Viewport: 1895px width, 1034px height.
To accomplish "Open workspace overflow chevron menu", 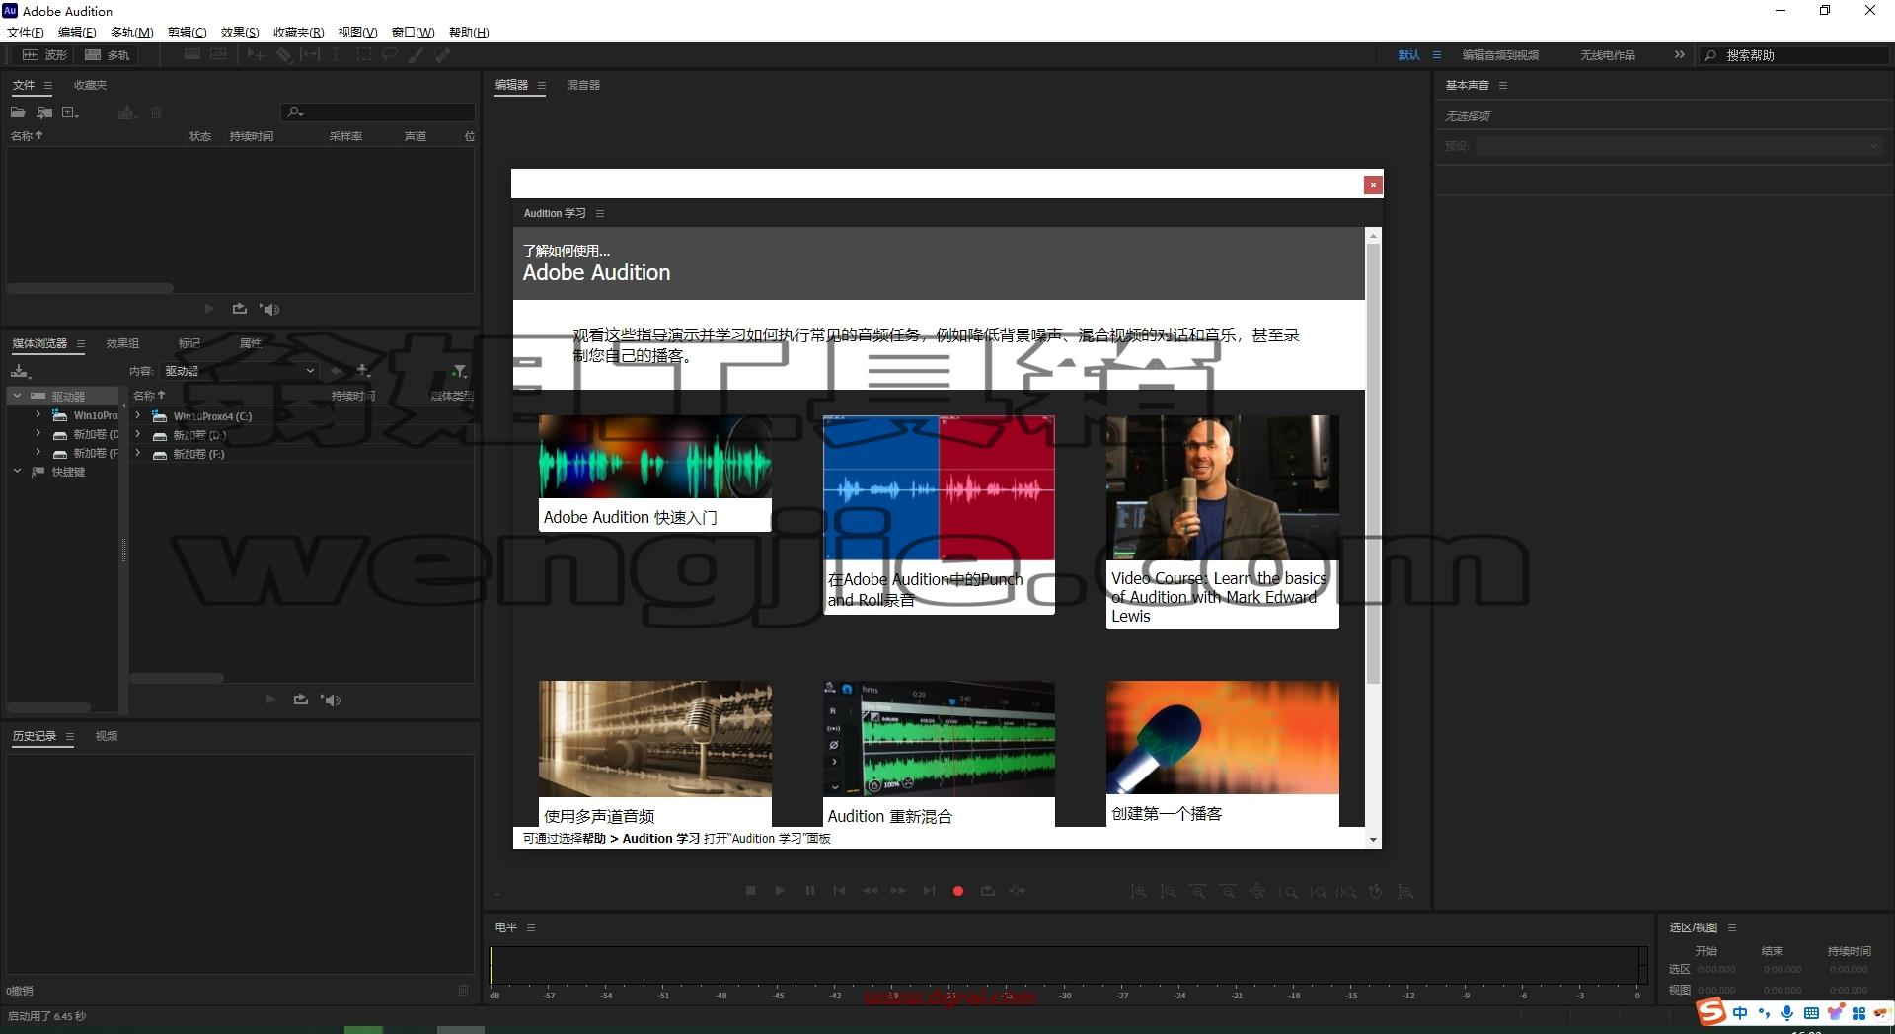I will click(x=1679, y=55).
